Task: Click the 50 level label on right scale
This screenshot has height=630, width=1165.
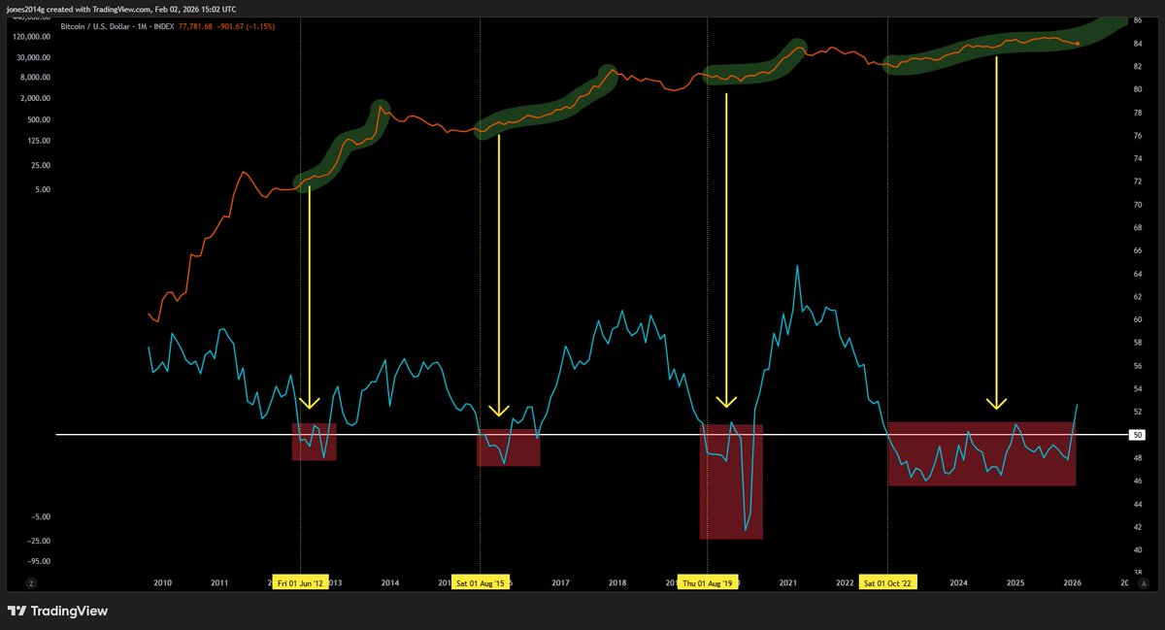Action: click(x=1138, y=435)
